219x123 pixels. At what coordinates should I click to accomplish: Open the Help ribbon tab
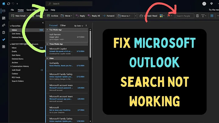53,10
